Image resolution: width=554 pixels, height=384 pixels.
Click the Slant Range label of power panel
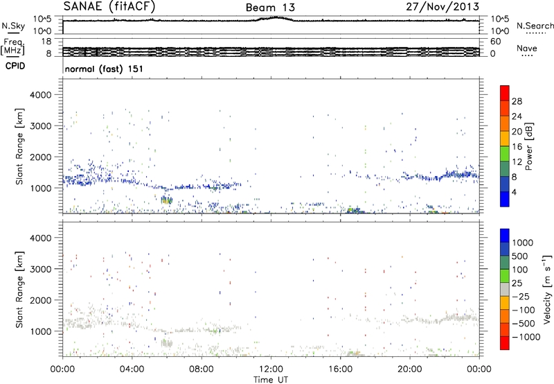pyautogui.click(x=19, y=146)
